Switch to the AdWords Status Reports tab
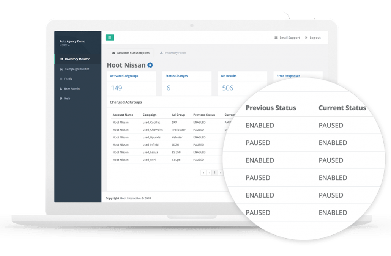Screen dimensions: 391x256 click(131, 53)
